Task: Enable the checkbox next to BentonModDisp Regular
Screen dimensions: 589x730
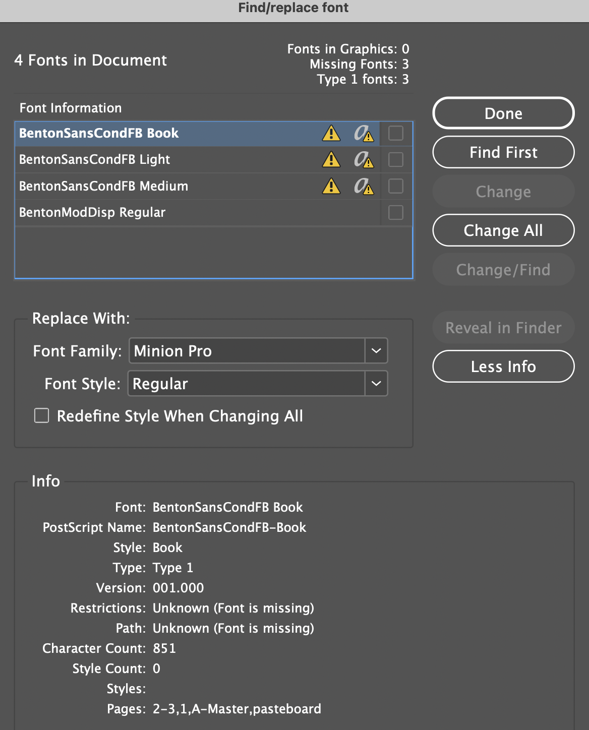Action: click(395, 212)
